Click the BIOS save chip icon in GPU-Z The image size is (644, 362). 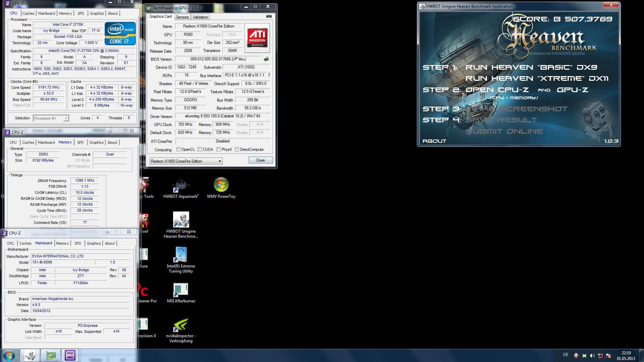(266, 59)
